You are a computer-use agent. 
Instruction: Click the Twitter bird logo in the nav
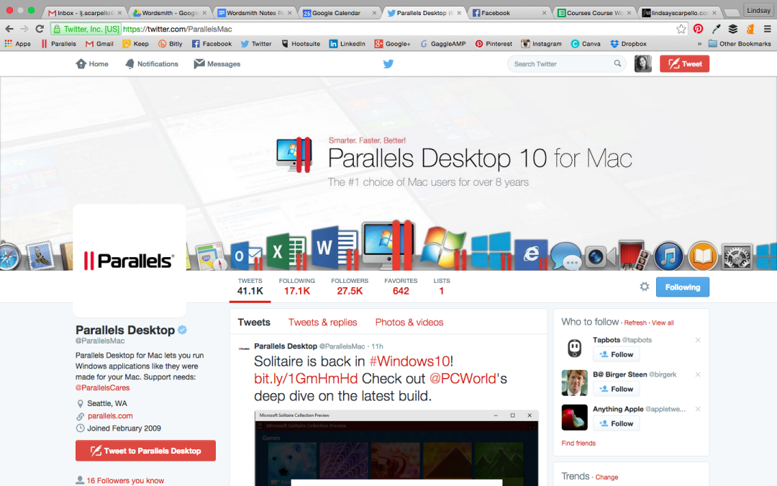(x=388, y=63)
